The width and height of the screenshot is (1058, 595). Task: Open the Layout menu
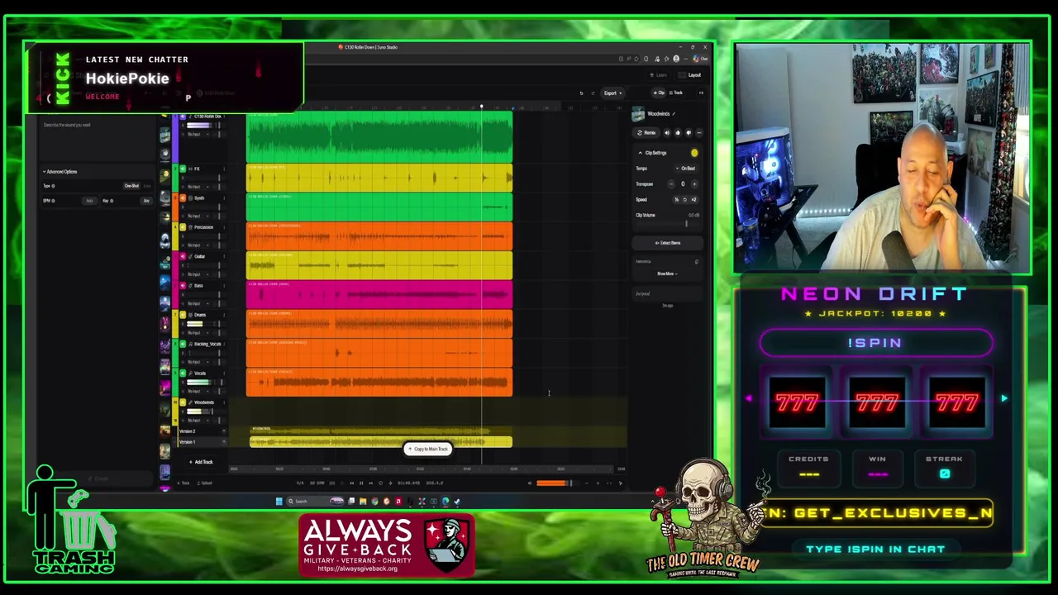[690, 75]
